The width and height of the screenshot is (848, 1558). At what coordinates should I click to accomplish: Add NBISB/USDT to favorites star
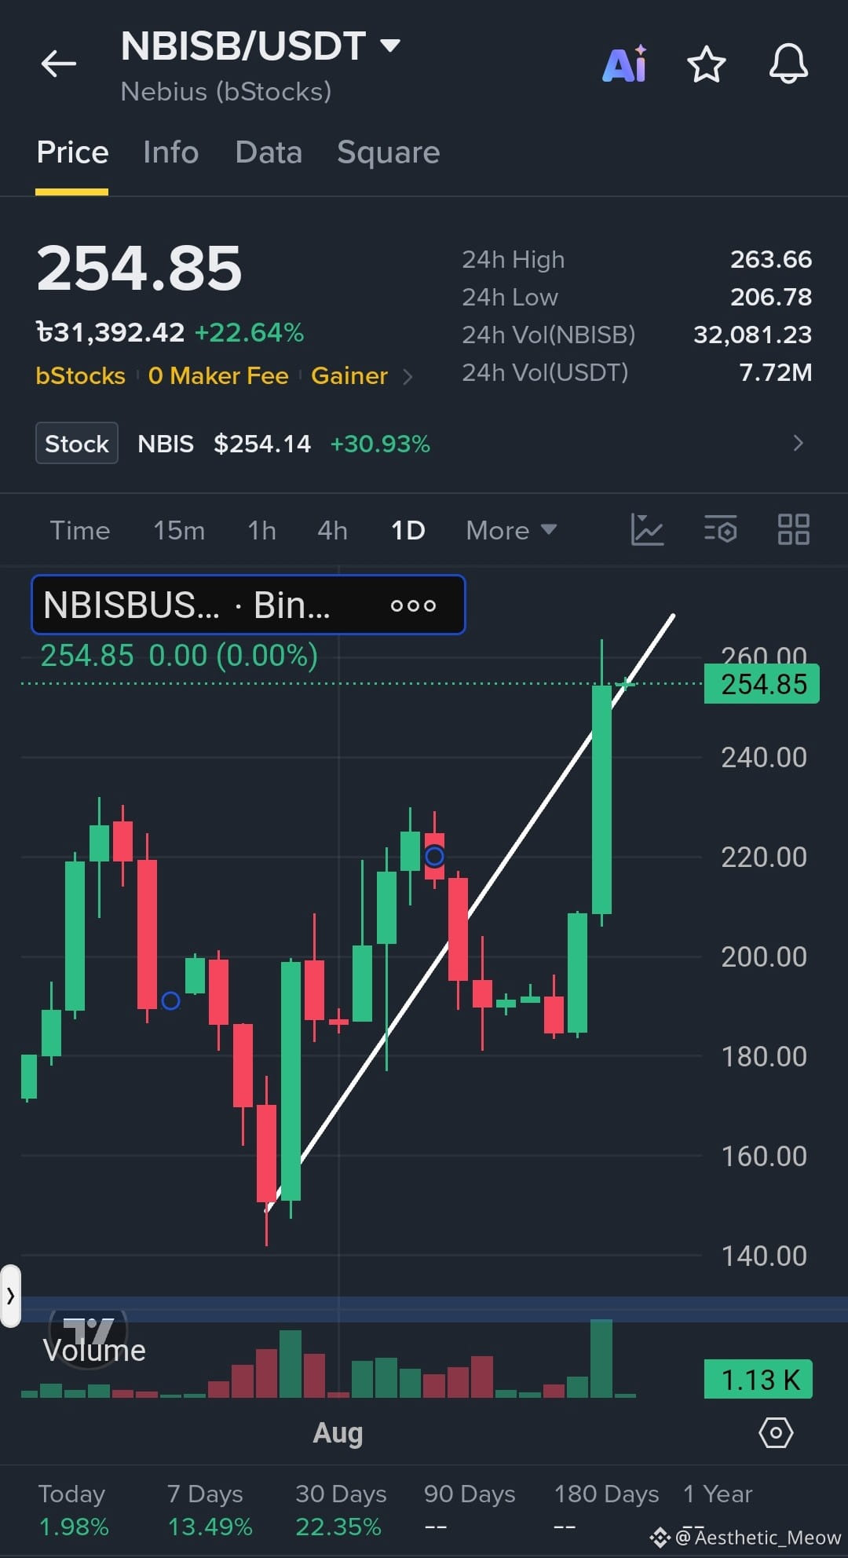tap(706, 64)
